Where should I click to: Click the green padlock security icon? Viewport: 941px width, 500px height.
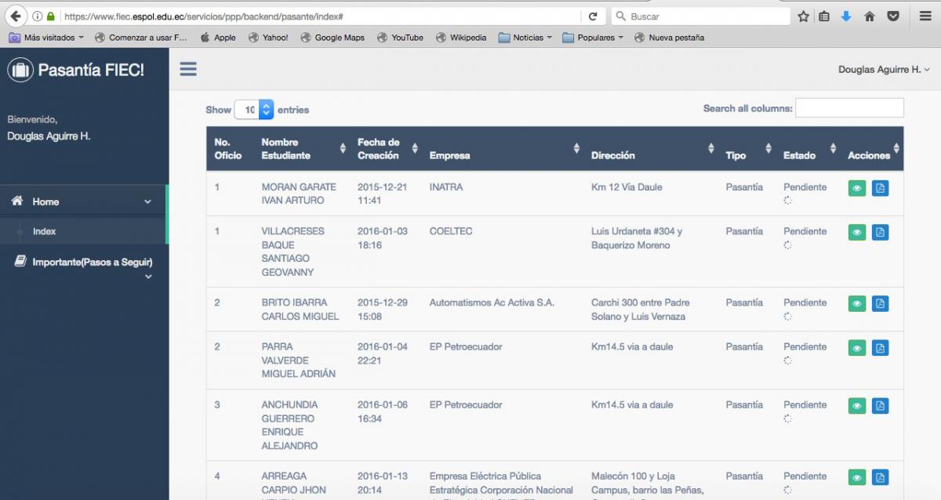click(51, 16)
